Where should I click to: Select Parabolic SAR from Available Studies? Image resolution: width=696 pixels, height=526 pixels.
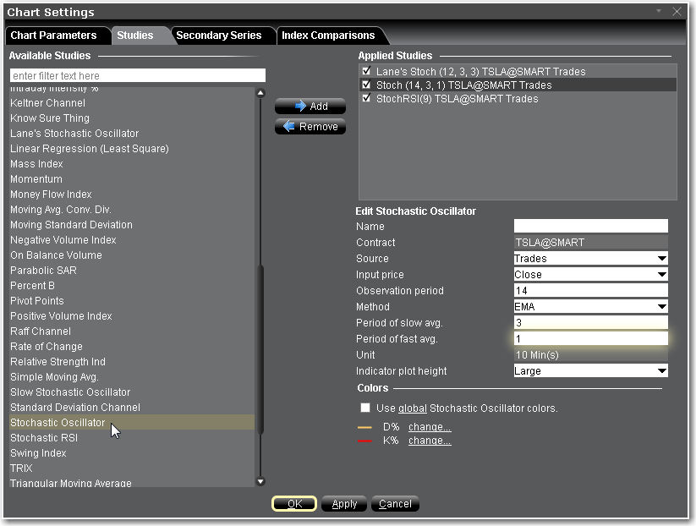(x=43, y=271)
